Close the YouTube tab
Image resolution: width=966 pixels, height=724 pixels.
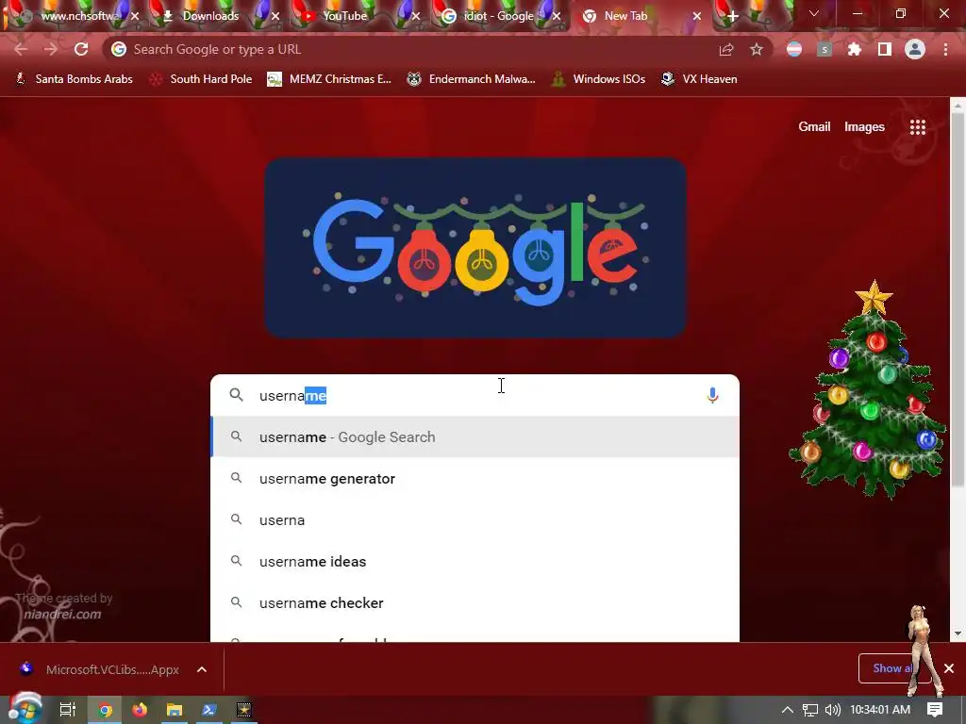(x=416, y=17)
